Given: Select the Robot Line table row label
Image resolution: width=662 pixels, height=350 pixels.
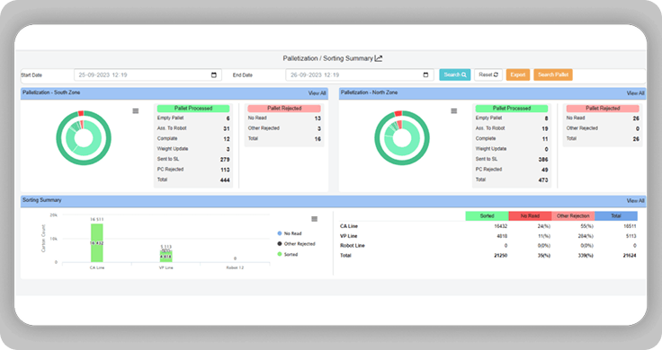Looking at the screenshot, I should tap(353, 246).
